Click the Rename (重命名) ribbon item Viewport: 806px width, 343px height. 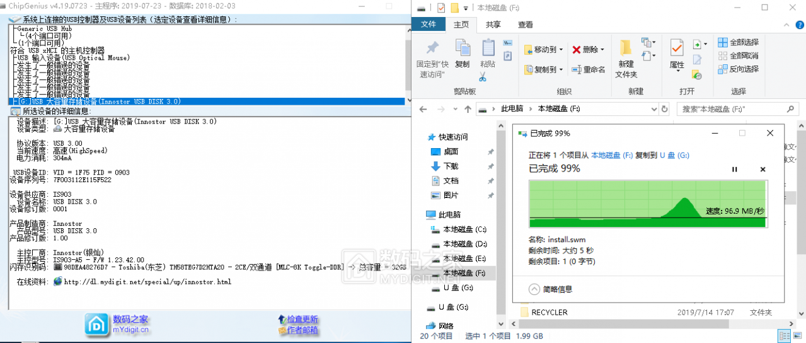(x=588, y=69)
